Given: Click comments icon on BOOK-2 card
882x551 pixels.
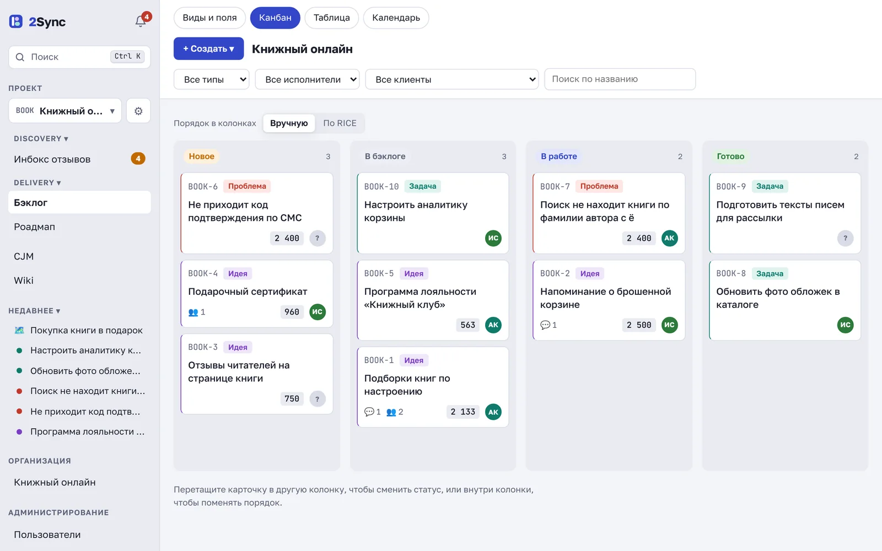Looking at the screenshot, I should (545, 325).
